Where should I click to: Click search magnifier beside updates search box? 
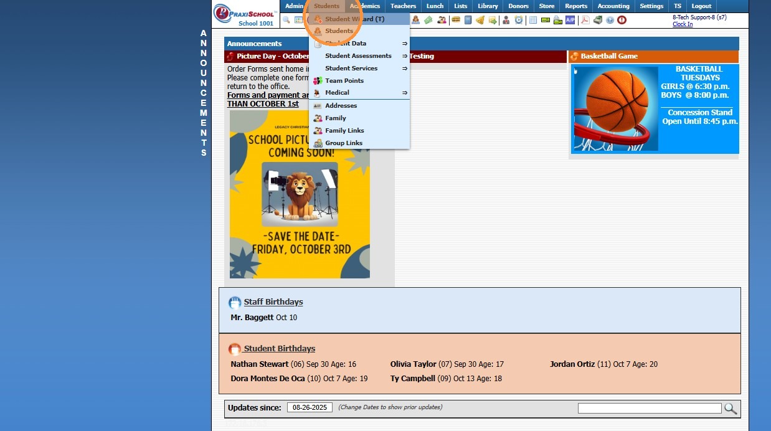(731, 409)
